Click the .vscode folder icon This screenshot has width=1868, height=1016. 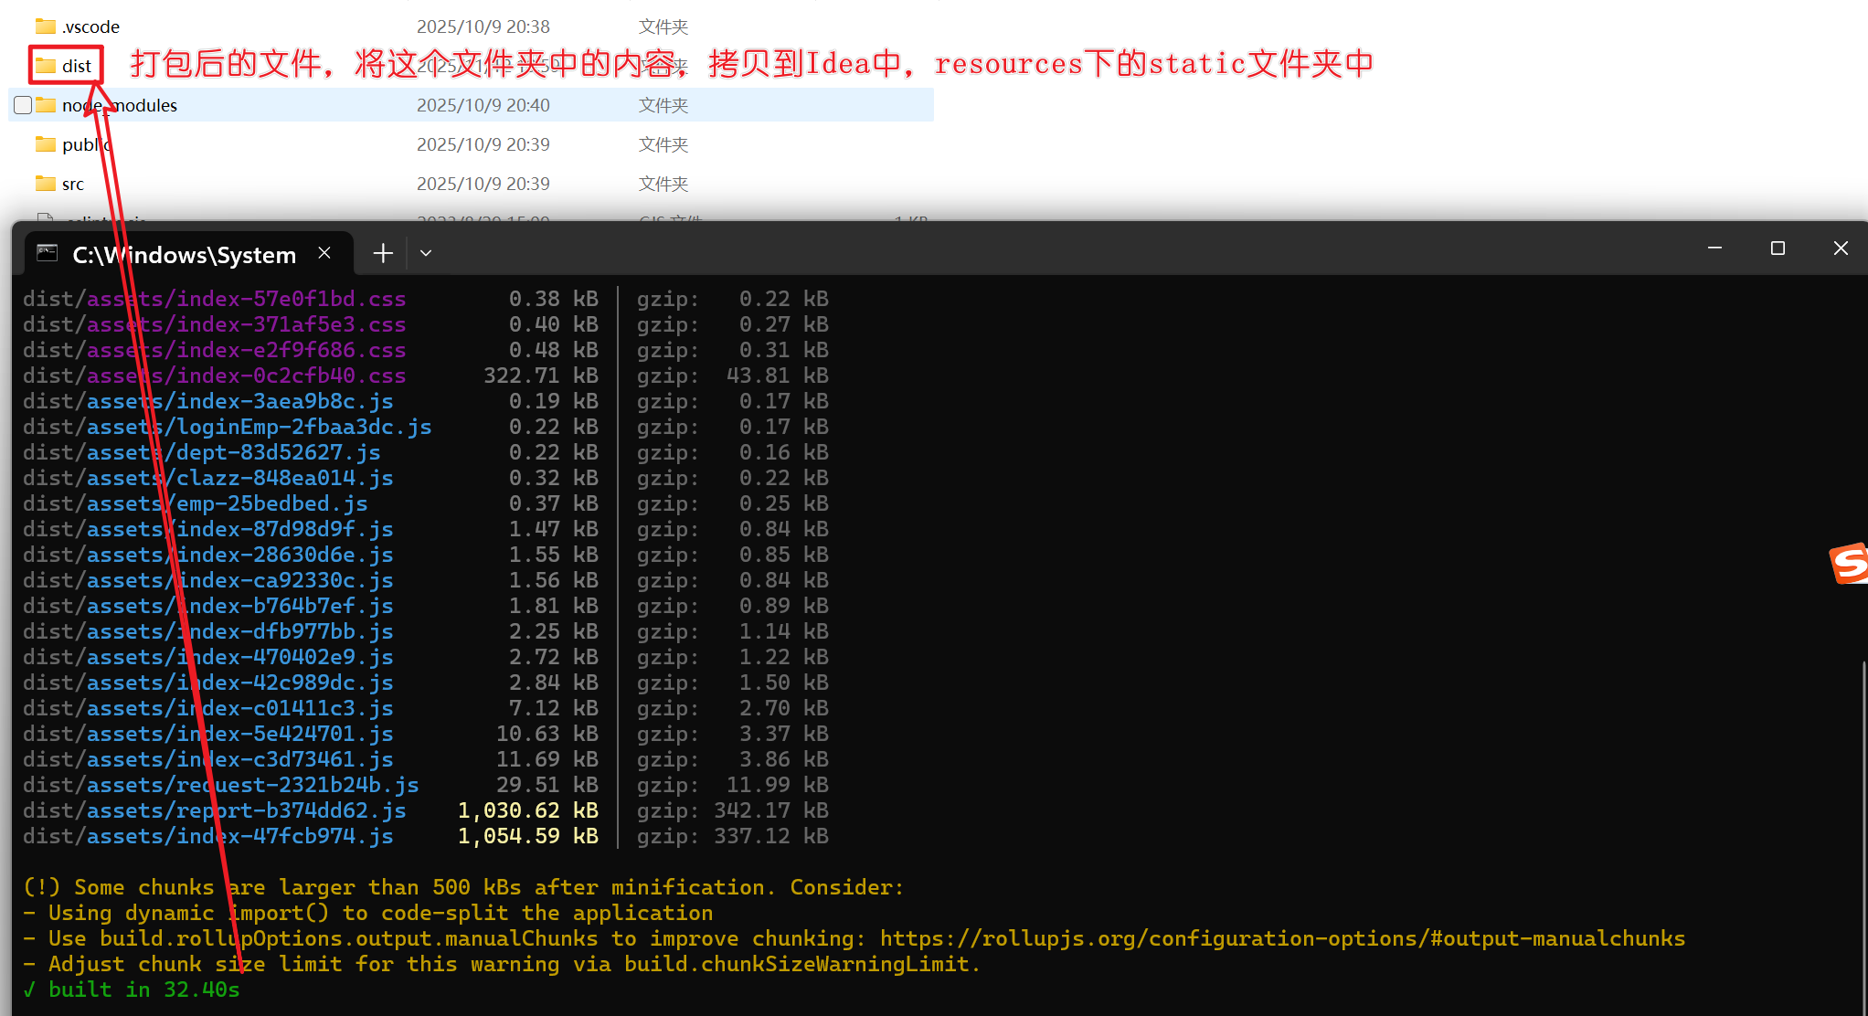tap(46, 26)
